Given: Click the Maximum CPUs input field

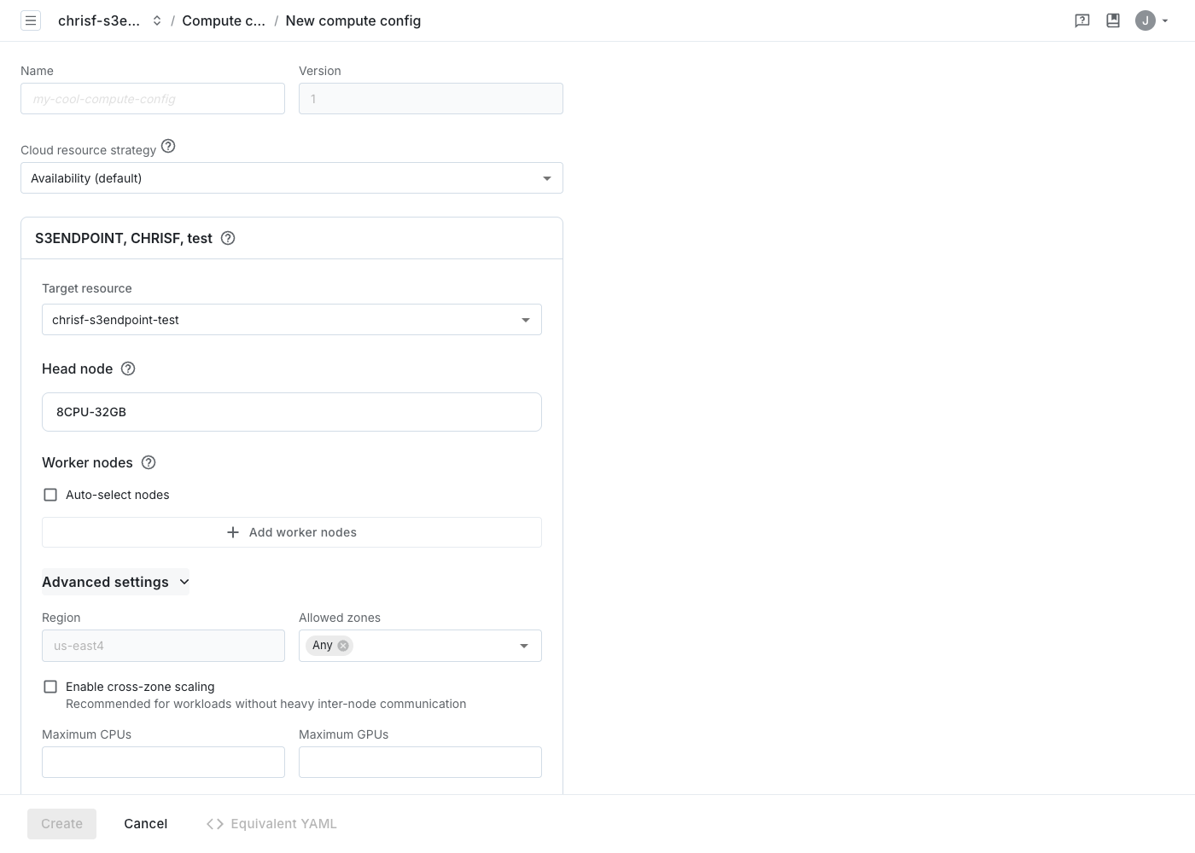Looking at the screenshot, I should pyautogui.click(x=163, y=762).
